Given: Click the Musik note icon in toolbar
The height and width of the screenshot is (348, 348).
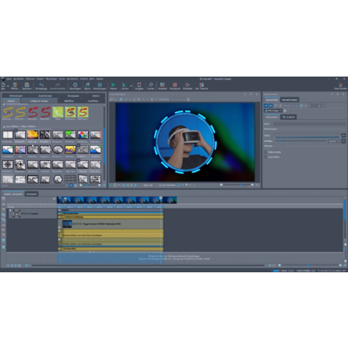Looking at the screenshot, I should pos(88,84).
